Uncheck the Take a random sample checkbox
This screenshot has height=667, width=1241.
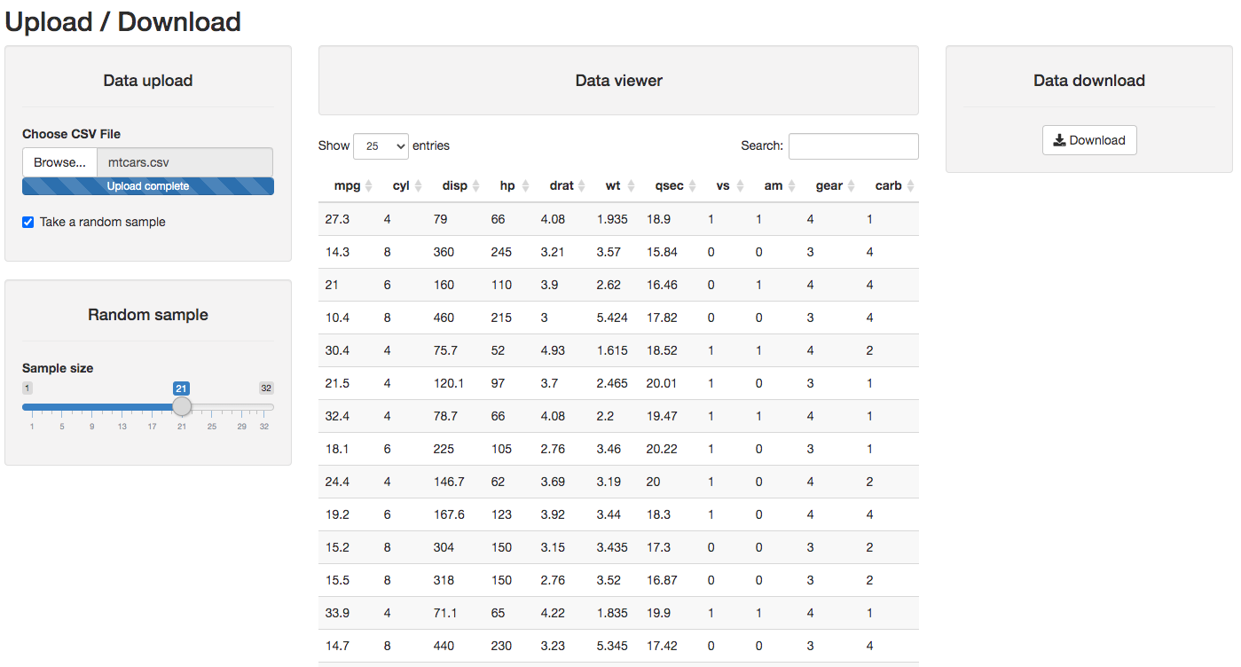tap(28, 222)
